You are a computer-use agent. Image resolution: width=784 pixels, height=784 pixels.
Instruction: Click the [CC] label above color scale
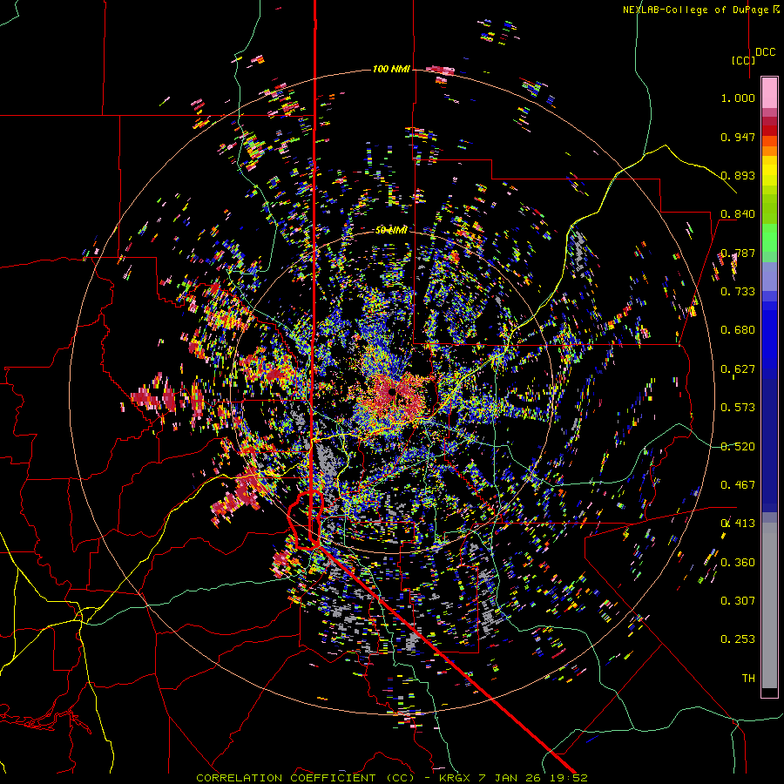[743, 60]
